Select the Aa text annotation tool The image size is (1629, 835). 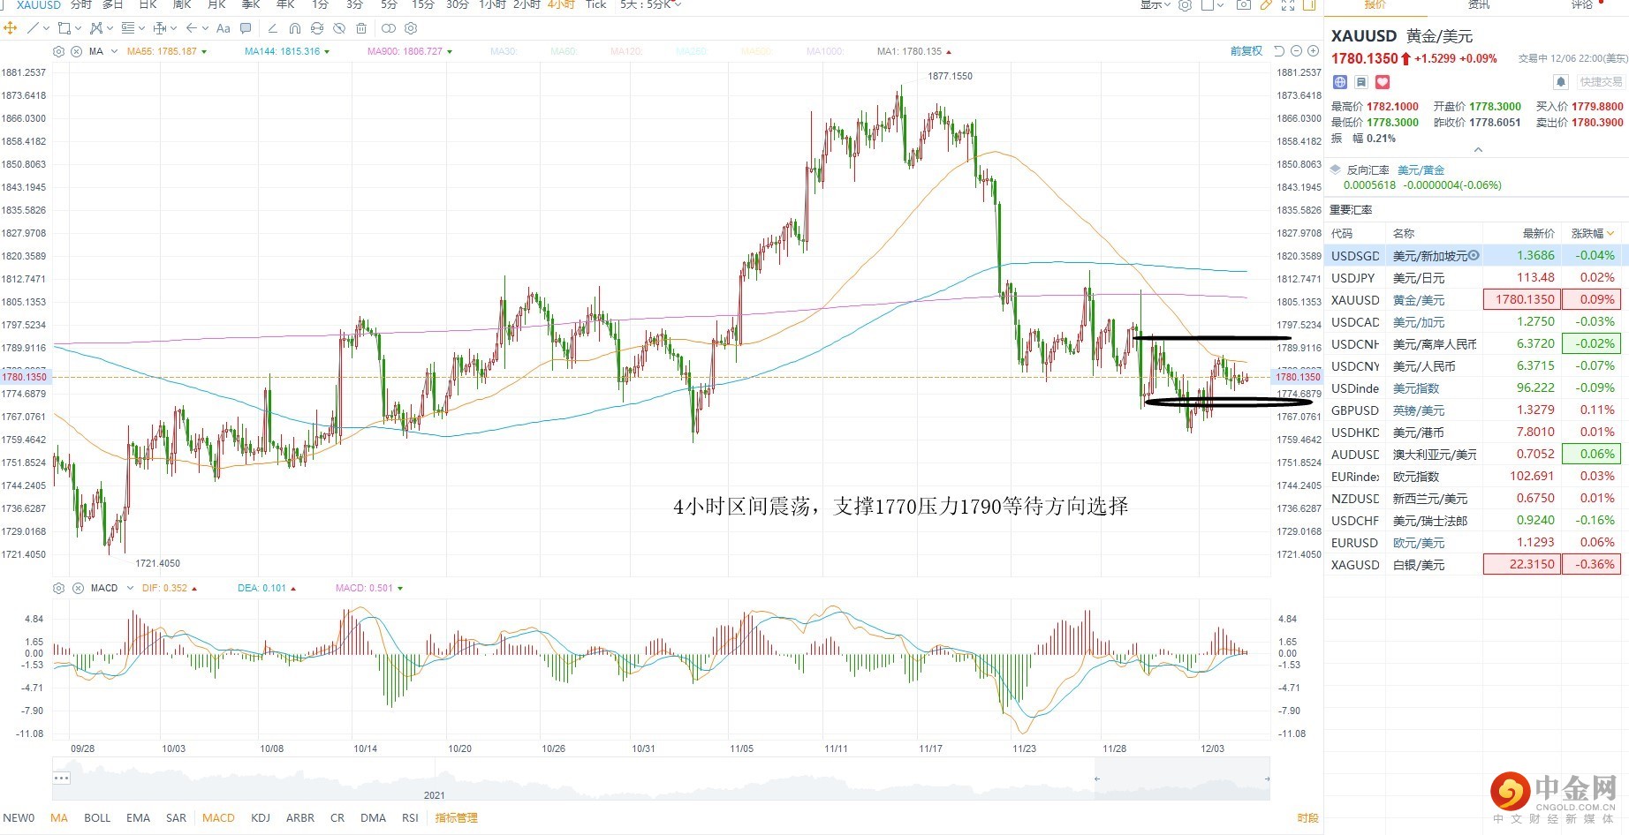pyautogui.click(x=224, y=28)
